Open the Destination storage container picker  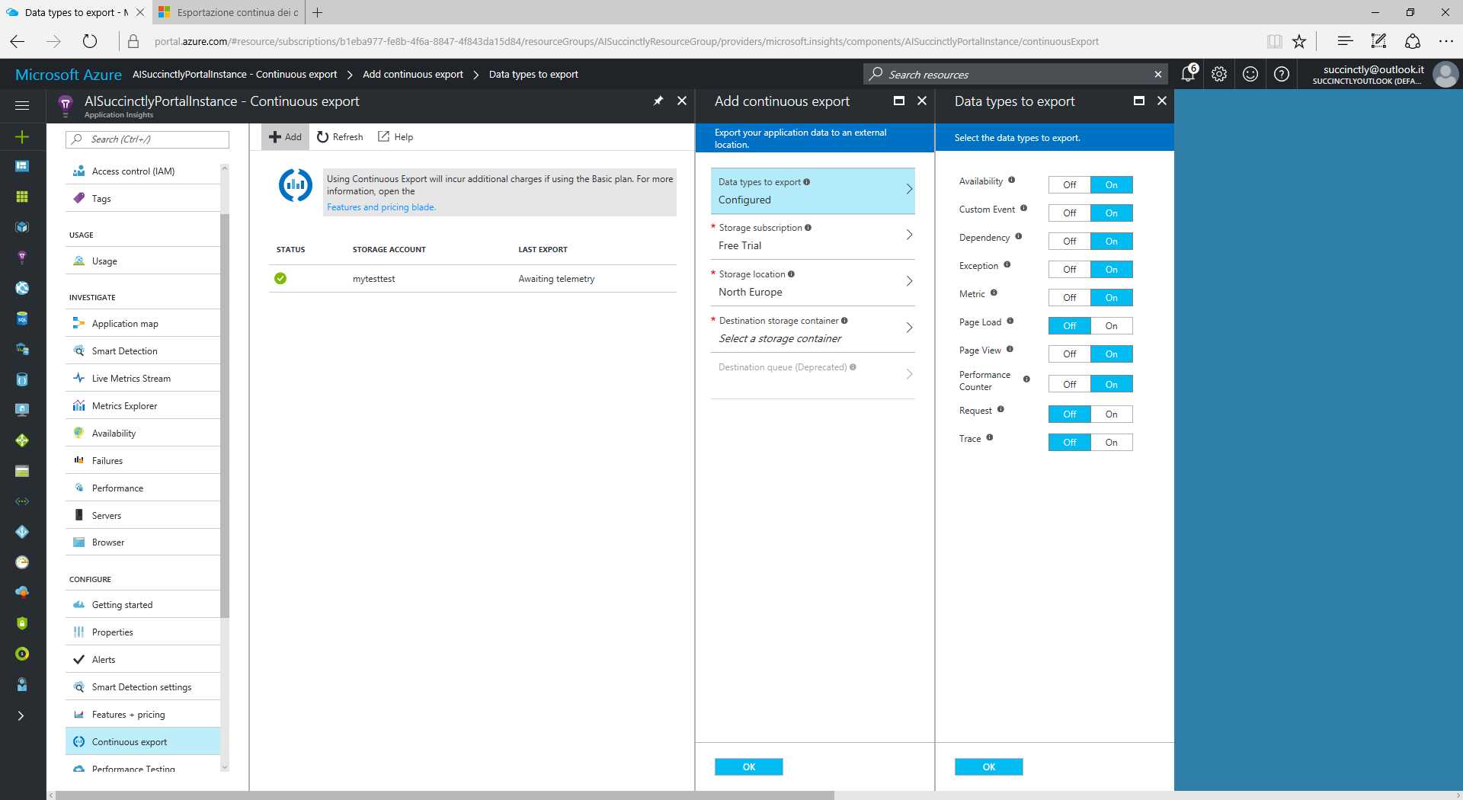coord(812,329)
